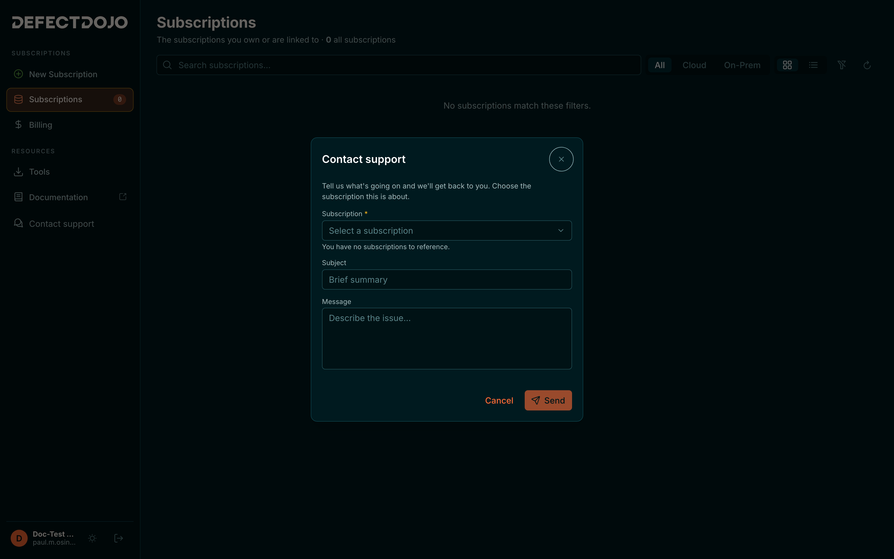The width and height of the screenshot is (894, 559).
Task: Open New Subscription in sidebar
Action: pos(70,74)
